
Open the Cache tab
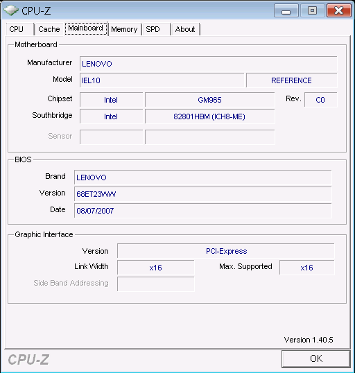(49, 29)
